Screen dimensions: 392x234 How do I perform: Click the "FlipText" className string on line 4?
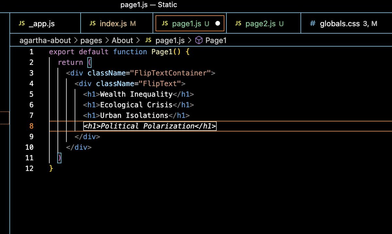click(160, 84)
